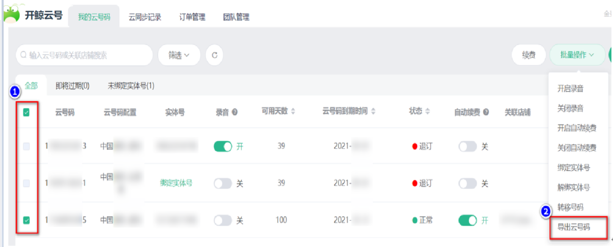The image size is (613, 247).
Task: Click the 绑定实体号 link in second row
Action: 176,183
